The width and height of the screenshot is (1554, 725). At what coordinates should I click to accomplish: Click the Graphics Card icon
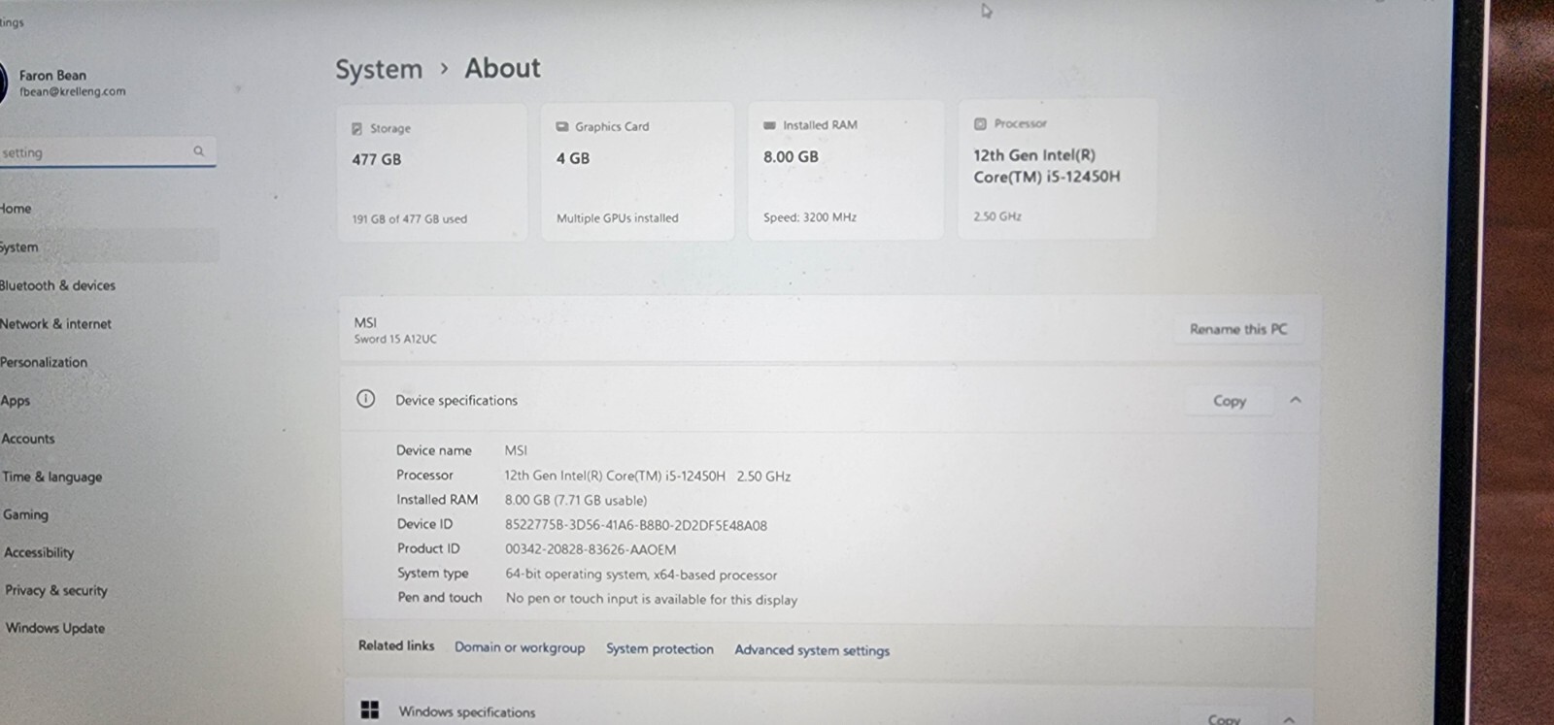tap(561, 126)
